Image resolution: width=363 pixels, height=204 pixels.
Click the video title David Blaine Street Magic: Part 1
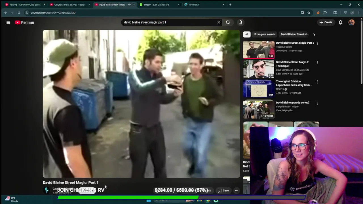pyautogui.click(x=71, y=183)
